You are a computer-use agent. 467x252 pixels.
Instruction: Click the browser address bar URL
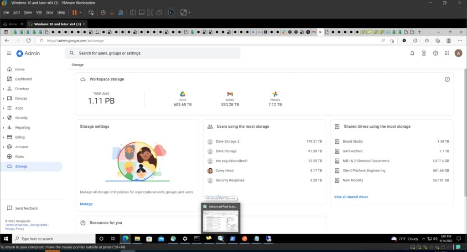tap(75, 41)
